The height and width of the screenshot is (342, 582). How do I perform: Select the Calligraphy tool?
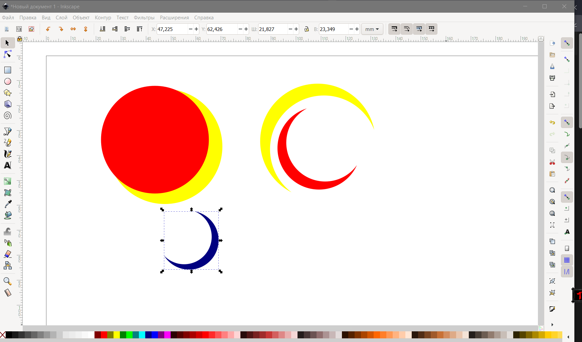(7, 154)
